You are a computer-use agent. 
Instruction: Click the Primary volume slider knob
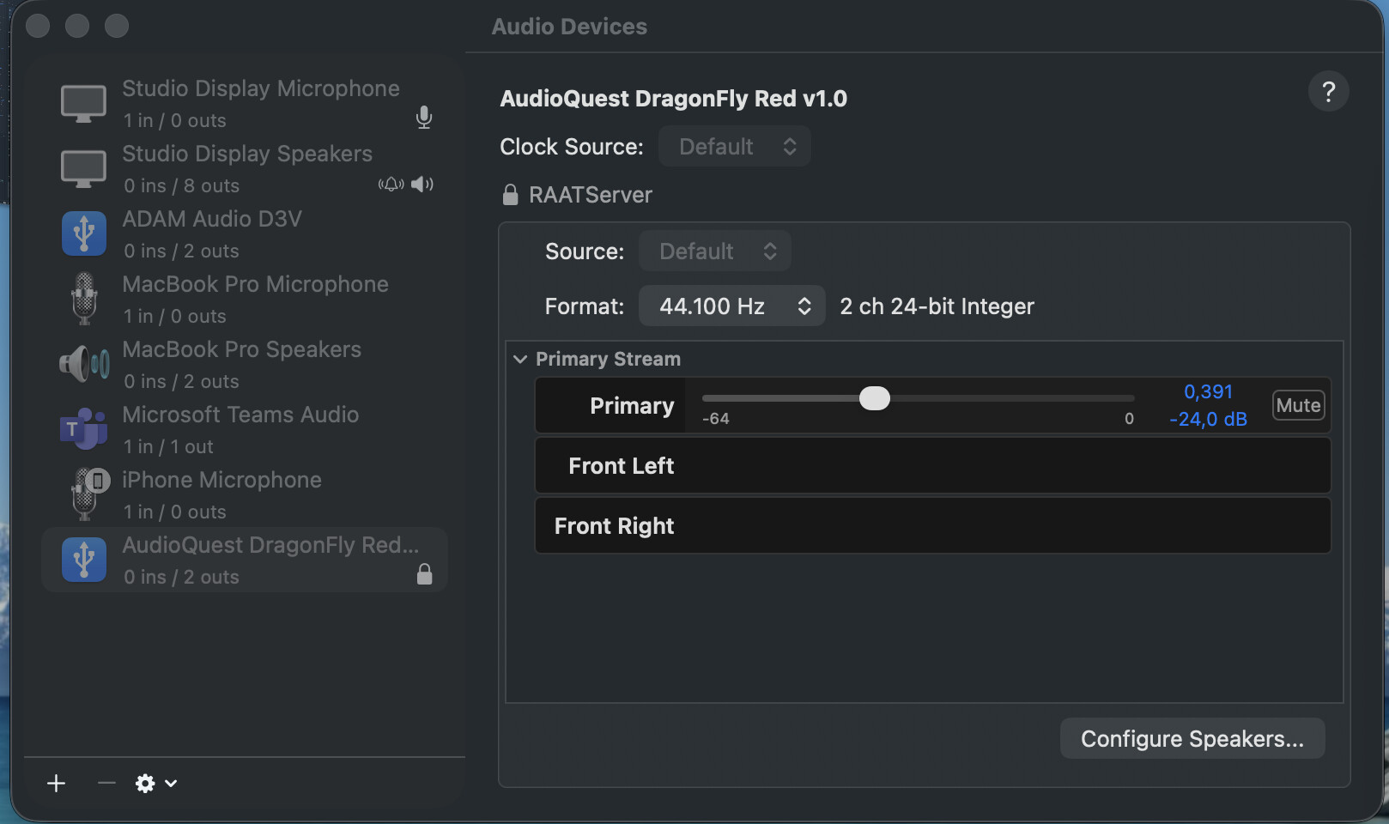874,398
